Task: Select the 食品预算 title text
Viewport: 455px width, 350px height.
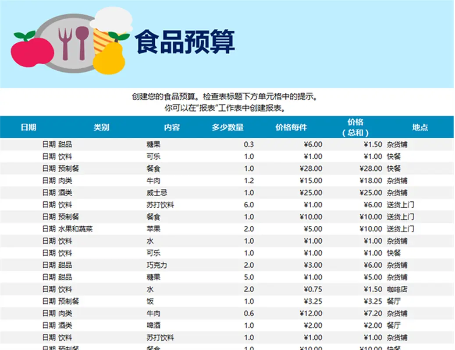Action: click(x=185, y=42)
